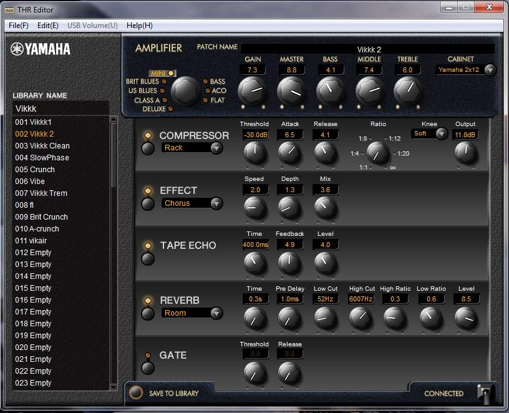The height and width of the screenshot is (413, 509).
Task: Click the compressor Ratio knob
Action: (377, 152)
